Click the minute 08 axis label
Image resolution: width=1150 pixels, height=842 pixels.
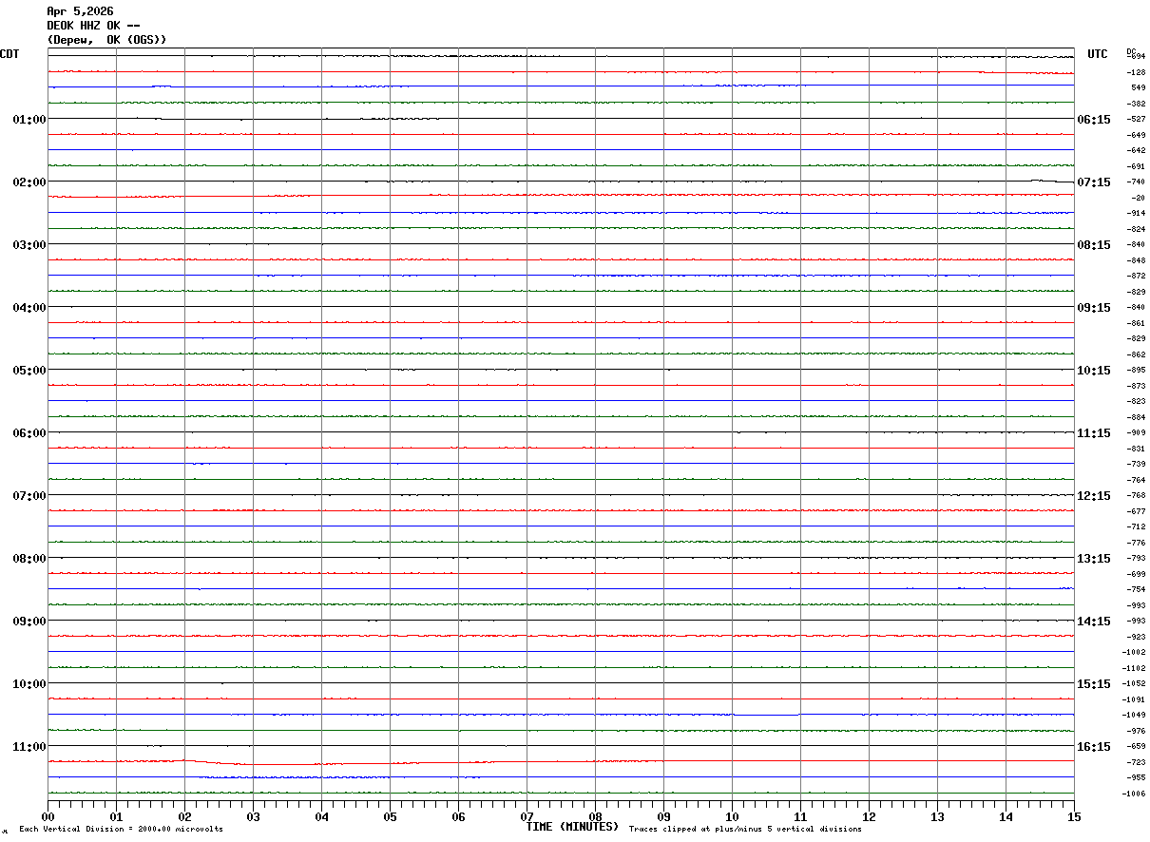click(595, 816)
